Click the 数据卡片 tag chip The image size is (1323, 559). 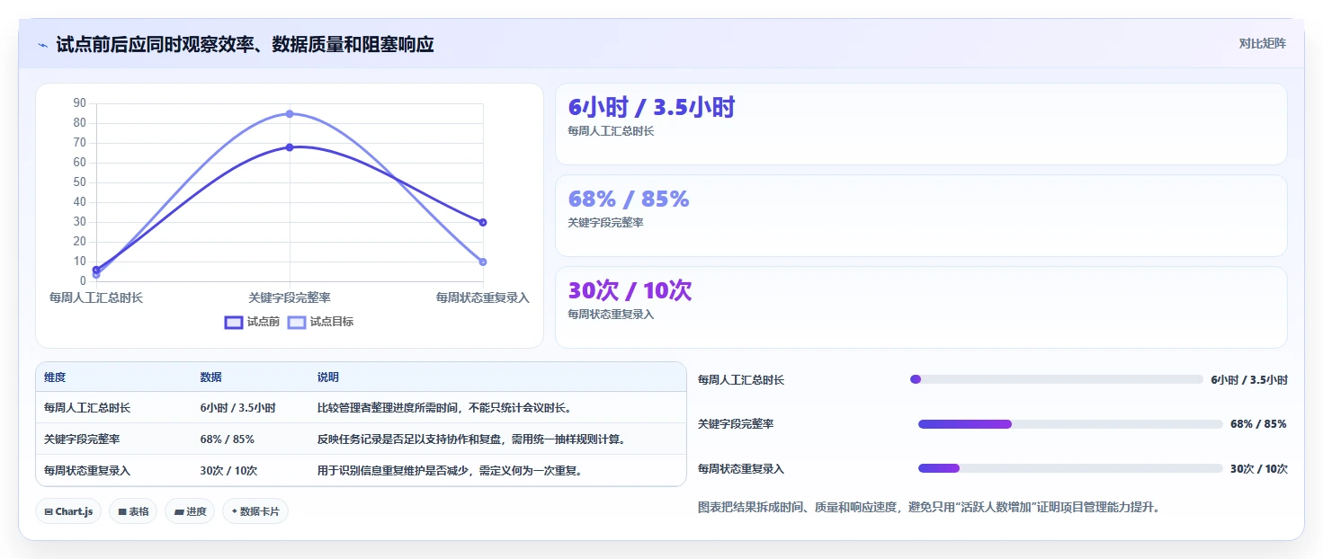tap(255, 511)
